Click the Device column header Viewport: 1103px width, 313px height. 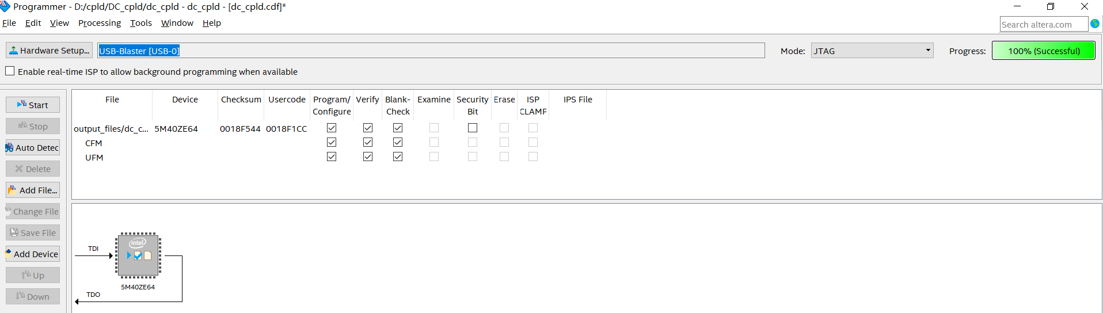185,100
